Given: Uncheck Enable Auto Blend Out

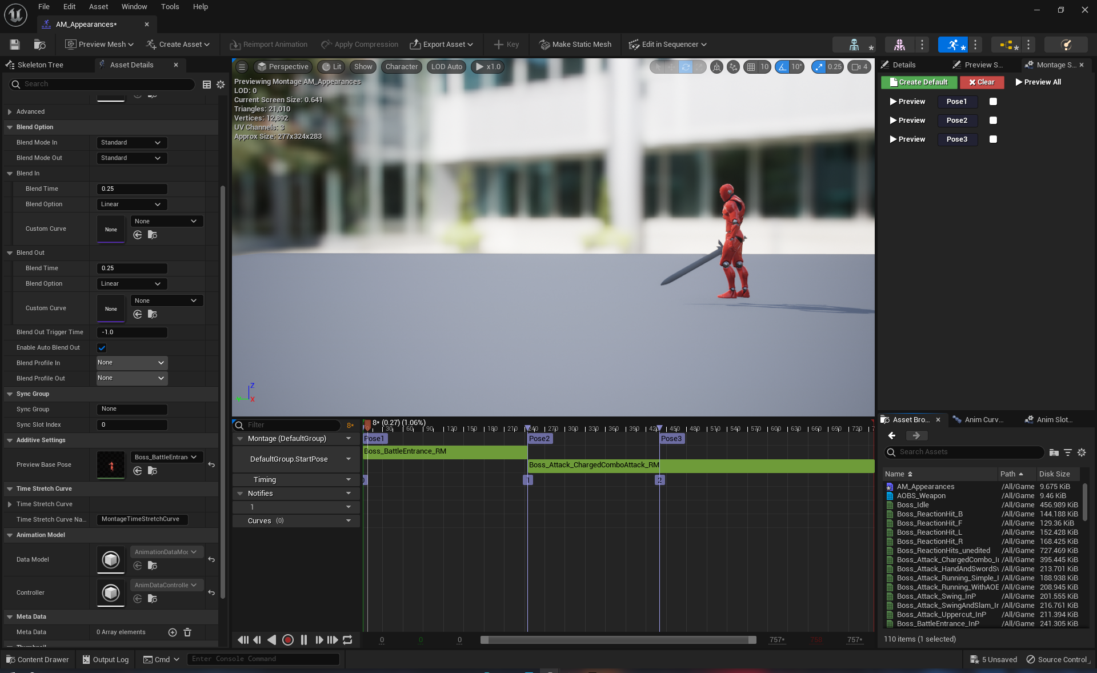Looking at the screenshot, I should pos(102,348).
